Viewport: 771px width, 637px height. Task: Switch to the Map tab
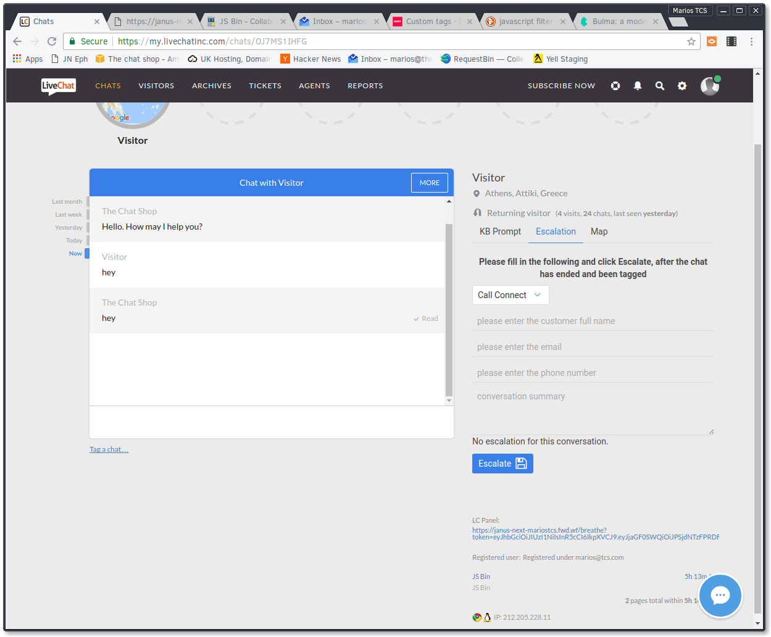pyautogui.click(x=599, y=231)
